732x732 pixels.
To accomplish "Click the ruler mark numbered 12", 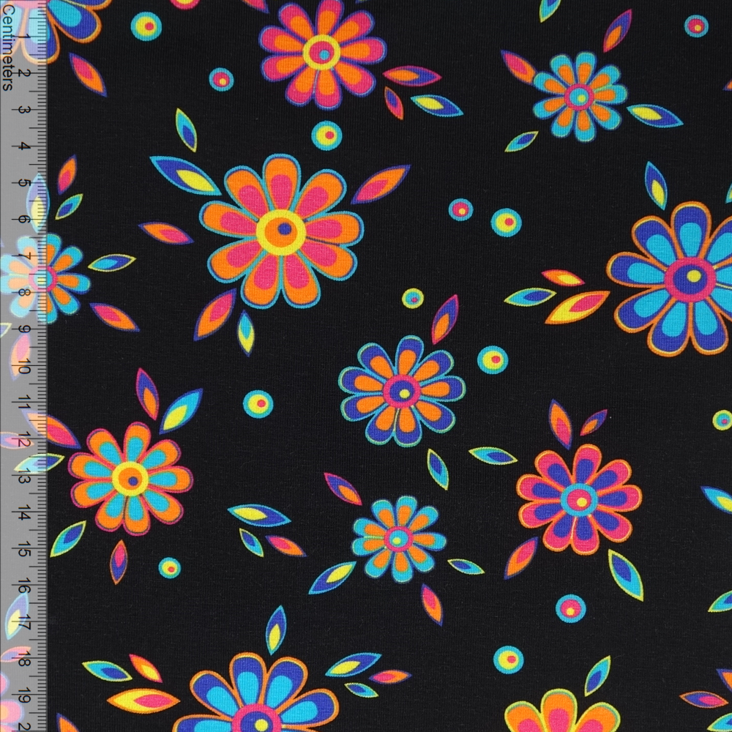I will click(23, 438).
